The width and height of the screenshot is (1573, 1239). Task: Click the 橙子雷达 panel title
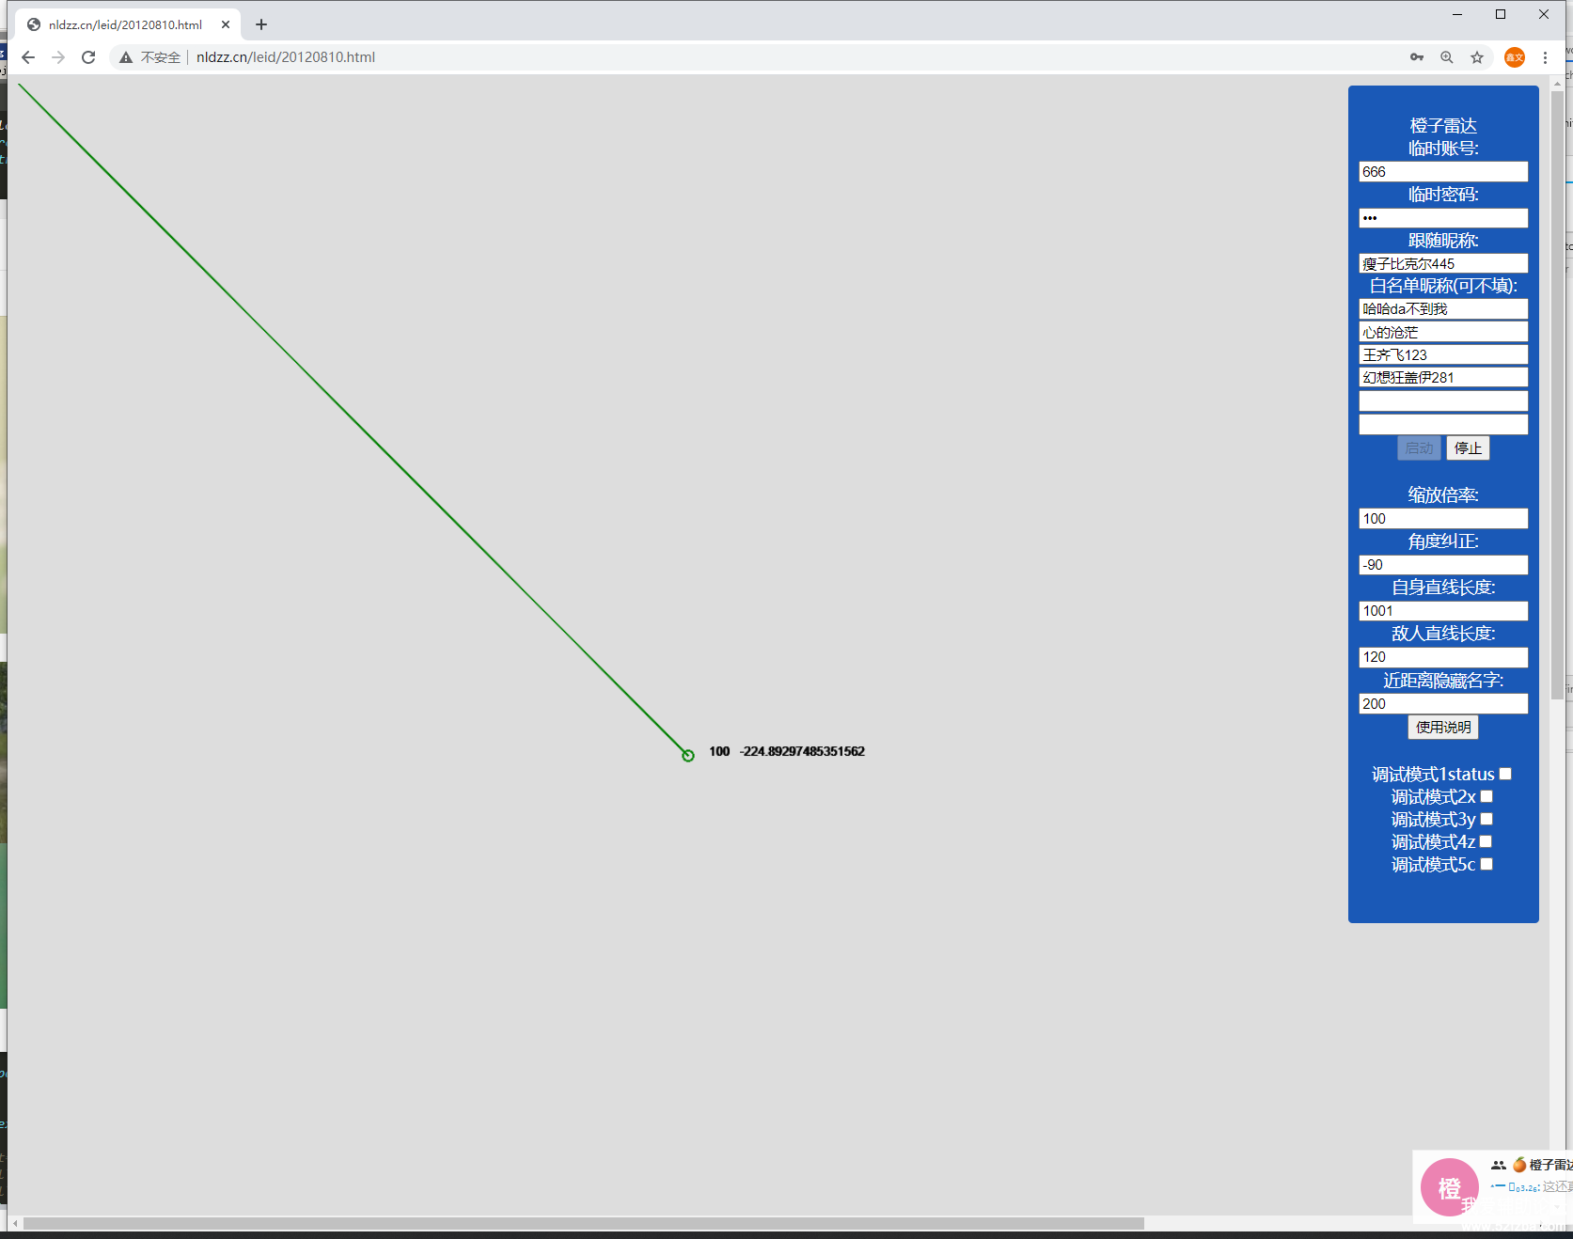coord(1443,125)
